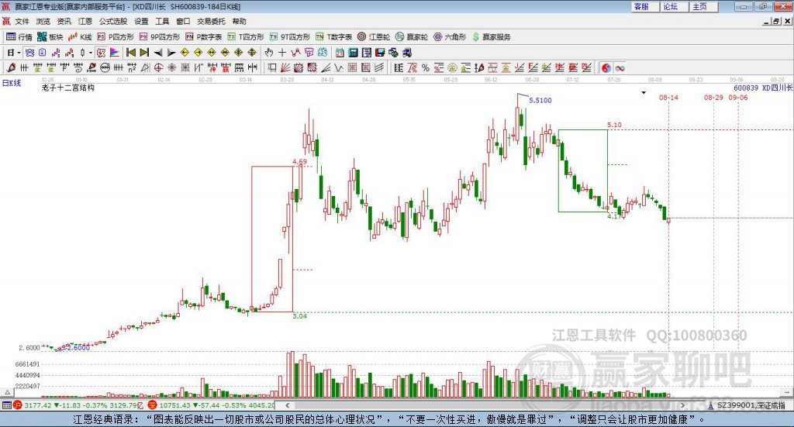This screenshot has width=794, height=427.
Task: Open the 9P四方形 tool
Action: tap(160, 37)
